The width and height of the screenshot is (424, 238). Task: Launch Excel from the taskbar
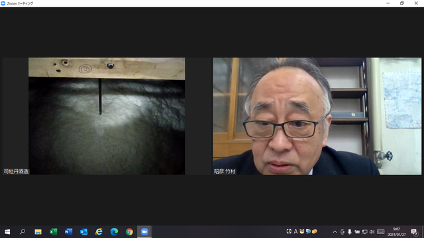click(x=53, y=232)
